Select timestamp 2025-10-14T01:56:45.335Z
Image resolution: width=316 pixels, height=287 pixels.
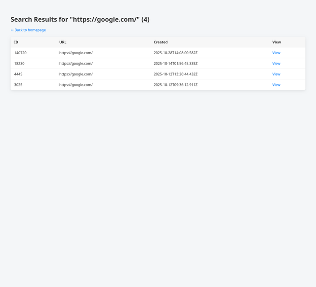click(176, 64)
